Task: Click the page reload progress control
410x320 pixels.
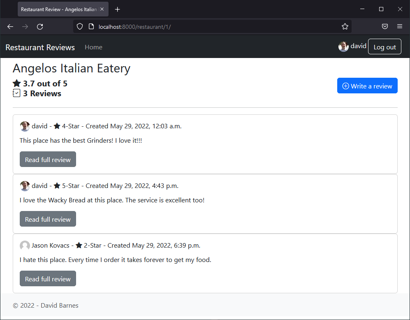Action: tap(40, 26)
